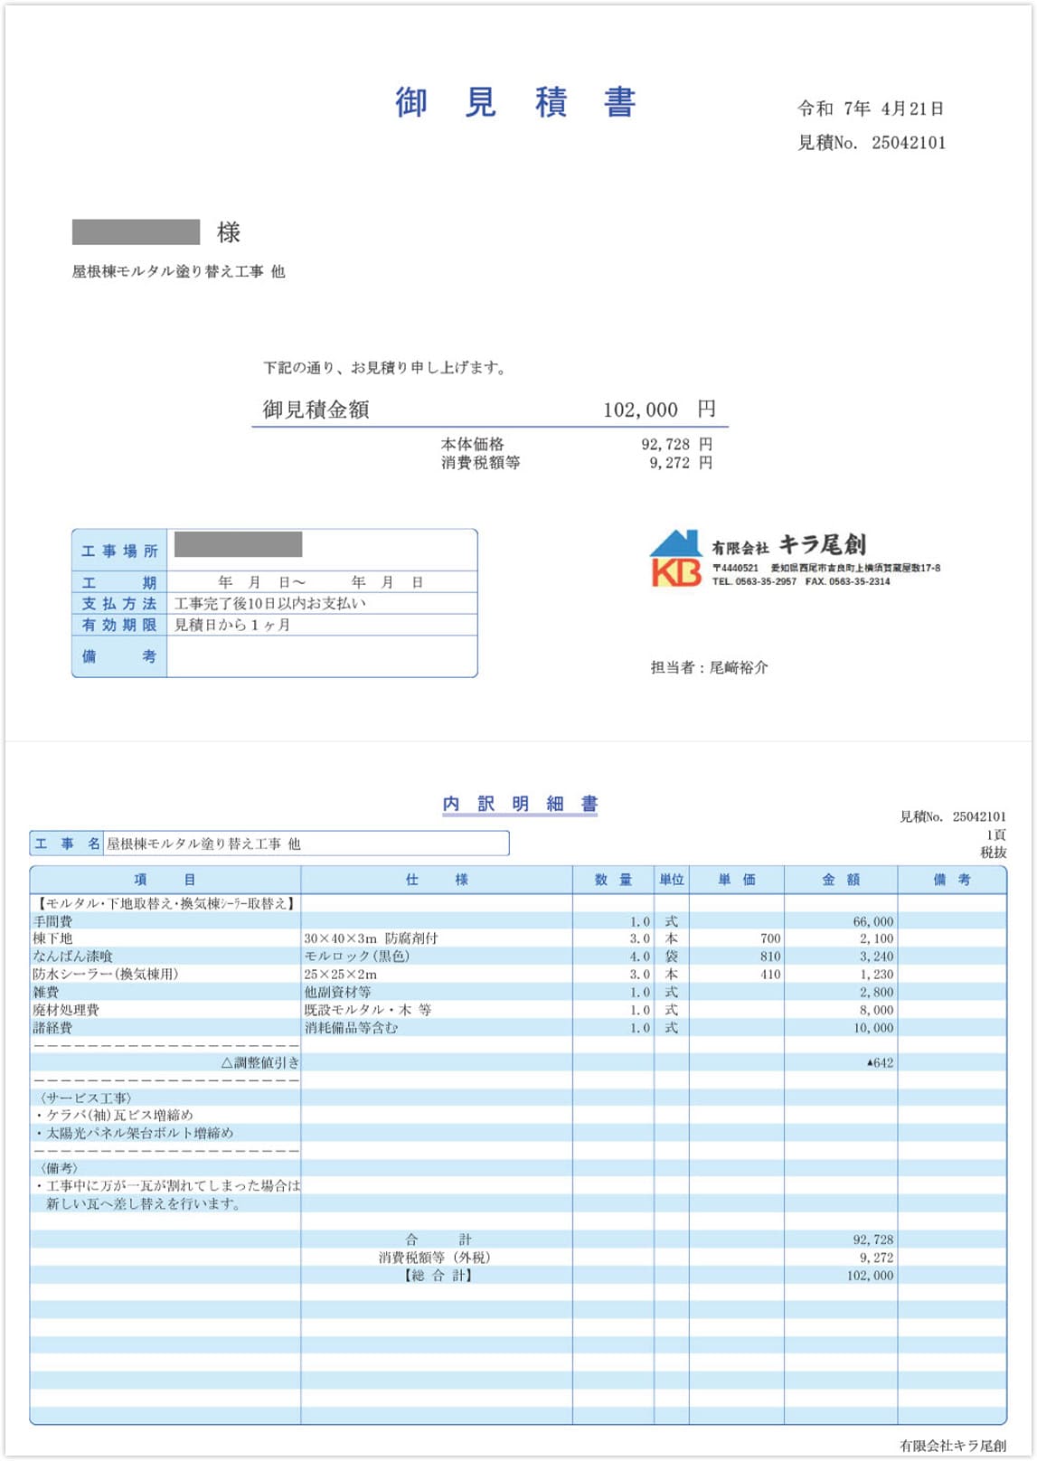The height and width of the screenshot is (1461, 1037).
Task: Click the 様 honorific text
Action: click(229, 233)
